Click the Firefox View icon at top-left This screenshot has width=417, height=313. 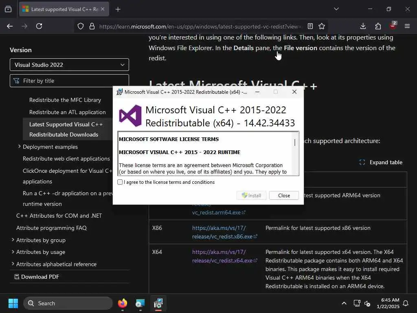pyautogui.click(x=8, y=9)
